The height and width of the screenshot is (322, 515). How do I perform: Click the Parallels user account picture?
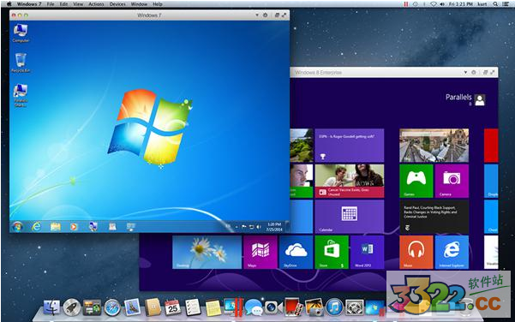pos(480,100)
